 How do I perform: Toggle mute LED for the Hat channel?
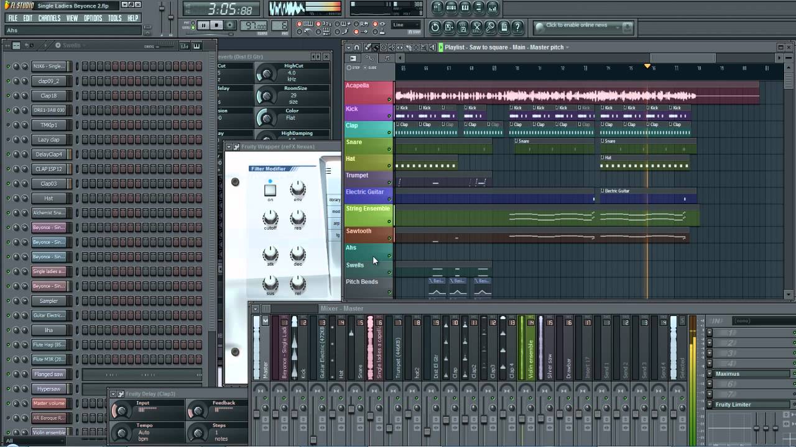tap(8, 199)
